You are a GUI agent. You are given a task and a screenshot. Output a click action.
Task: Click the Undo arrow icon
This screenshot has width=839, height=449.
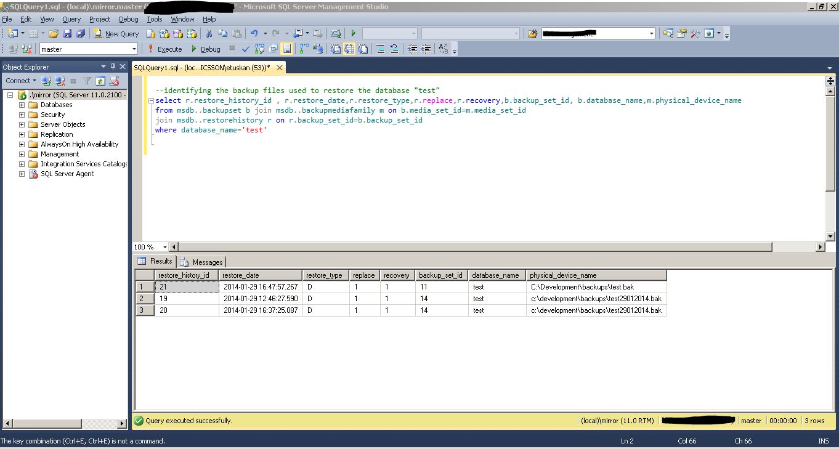coord(254,34)
